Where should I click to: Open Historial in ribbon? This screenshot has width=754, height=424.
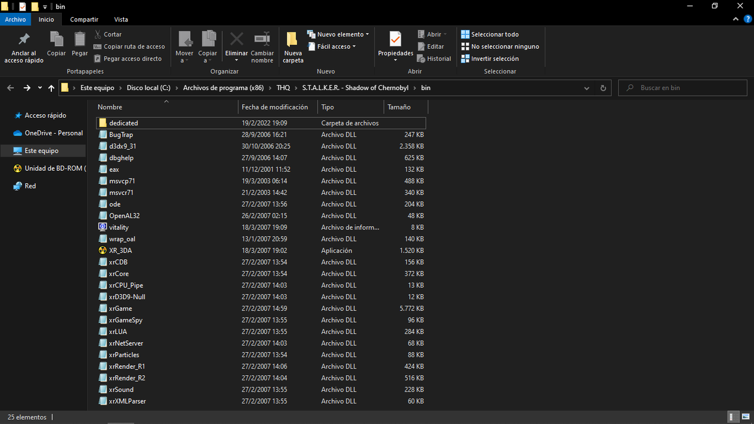point(434,58)
